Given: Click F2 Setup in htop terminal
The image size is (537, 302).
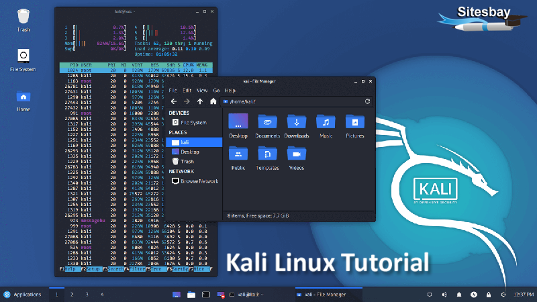Looking at the screenshot, I should click(91, 269).
